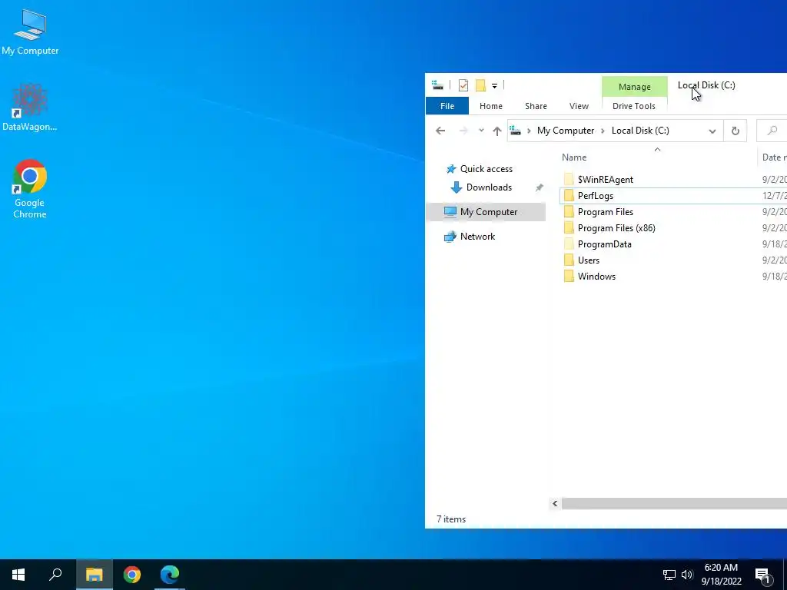Click My Computer in the address bar

565,131
